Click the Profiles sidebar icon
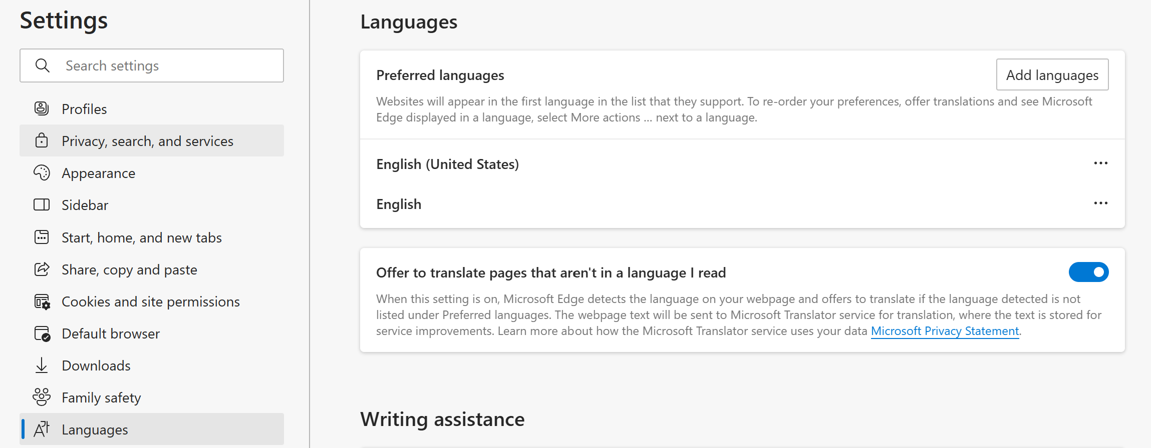1151x448 pixels. click(x=42, y=108)
